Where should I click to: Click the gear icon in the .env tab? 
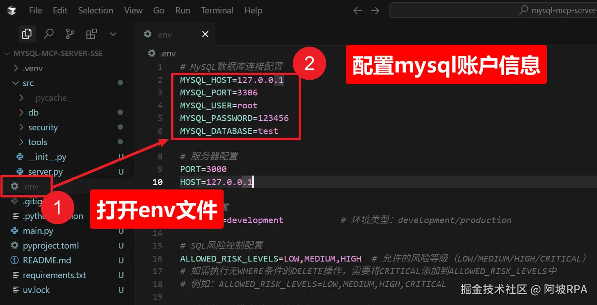tap(147, 34)
